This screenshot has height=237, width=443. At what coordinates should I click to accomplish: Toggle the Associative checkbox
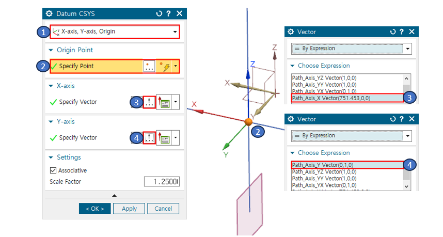[53, 170]
